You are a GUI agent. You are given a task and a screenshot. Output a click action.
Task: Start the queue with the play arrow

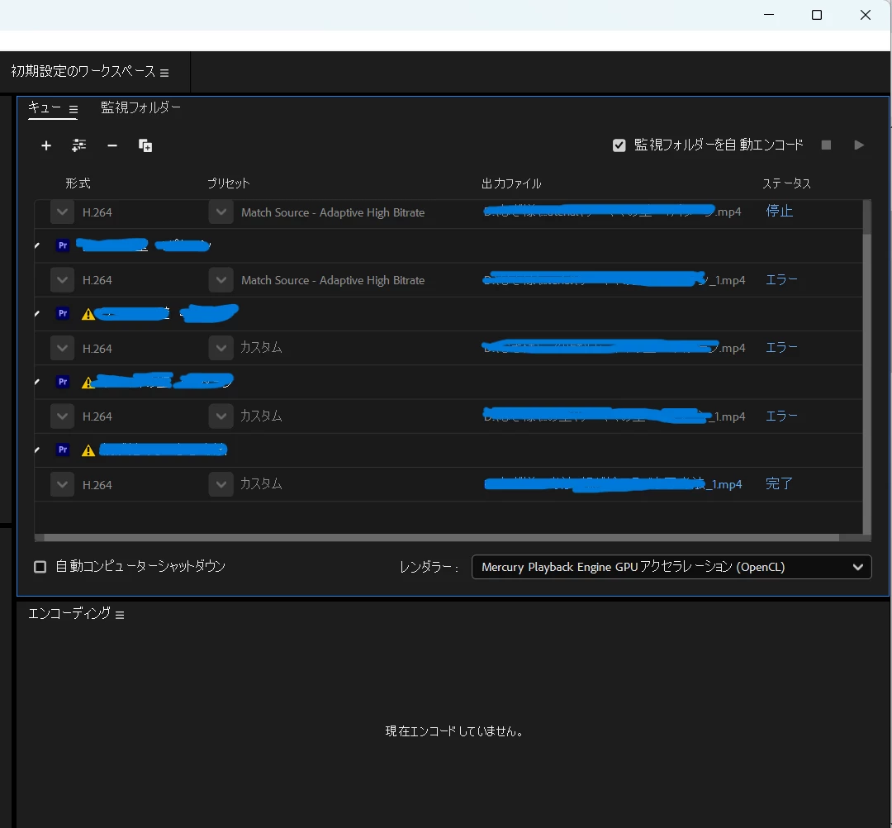click(859, 145)
